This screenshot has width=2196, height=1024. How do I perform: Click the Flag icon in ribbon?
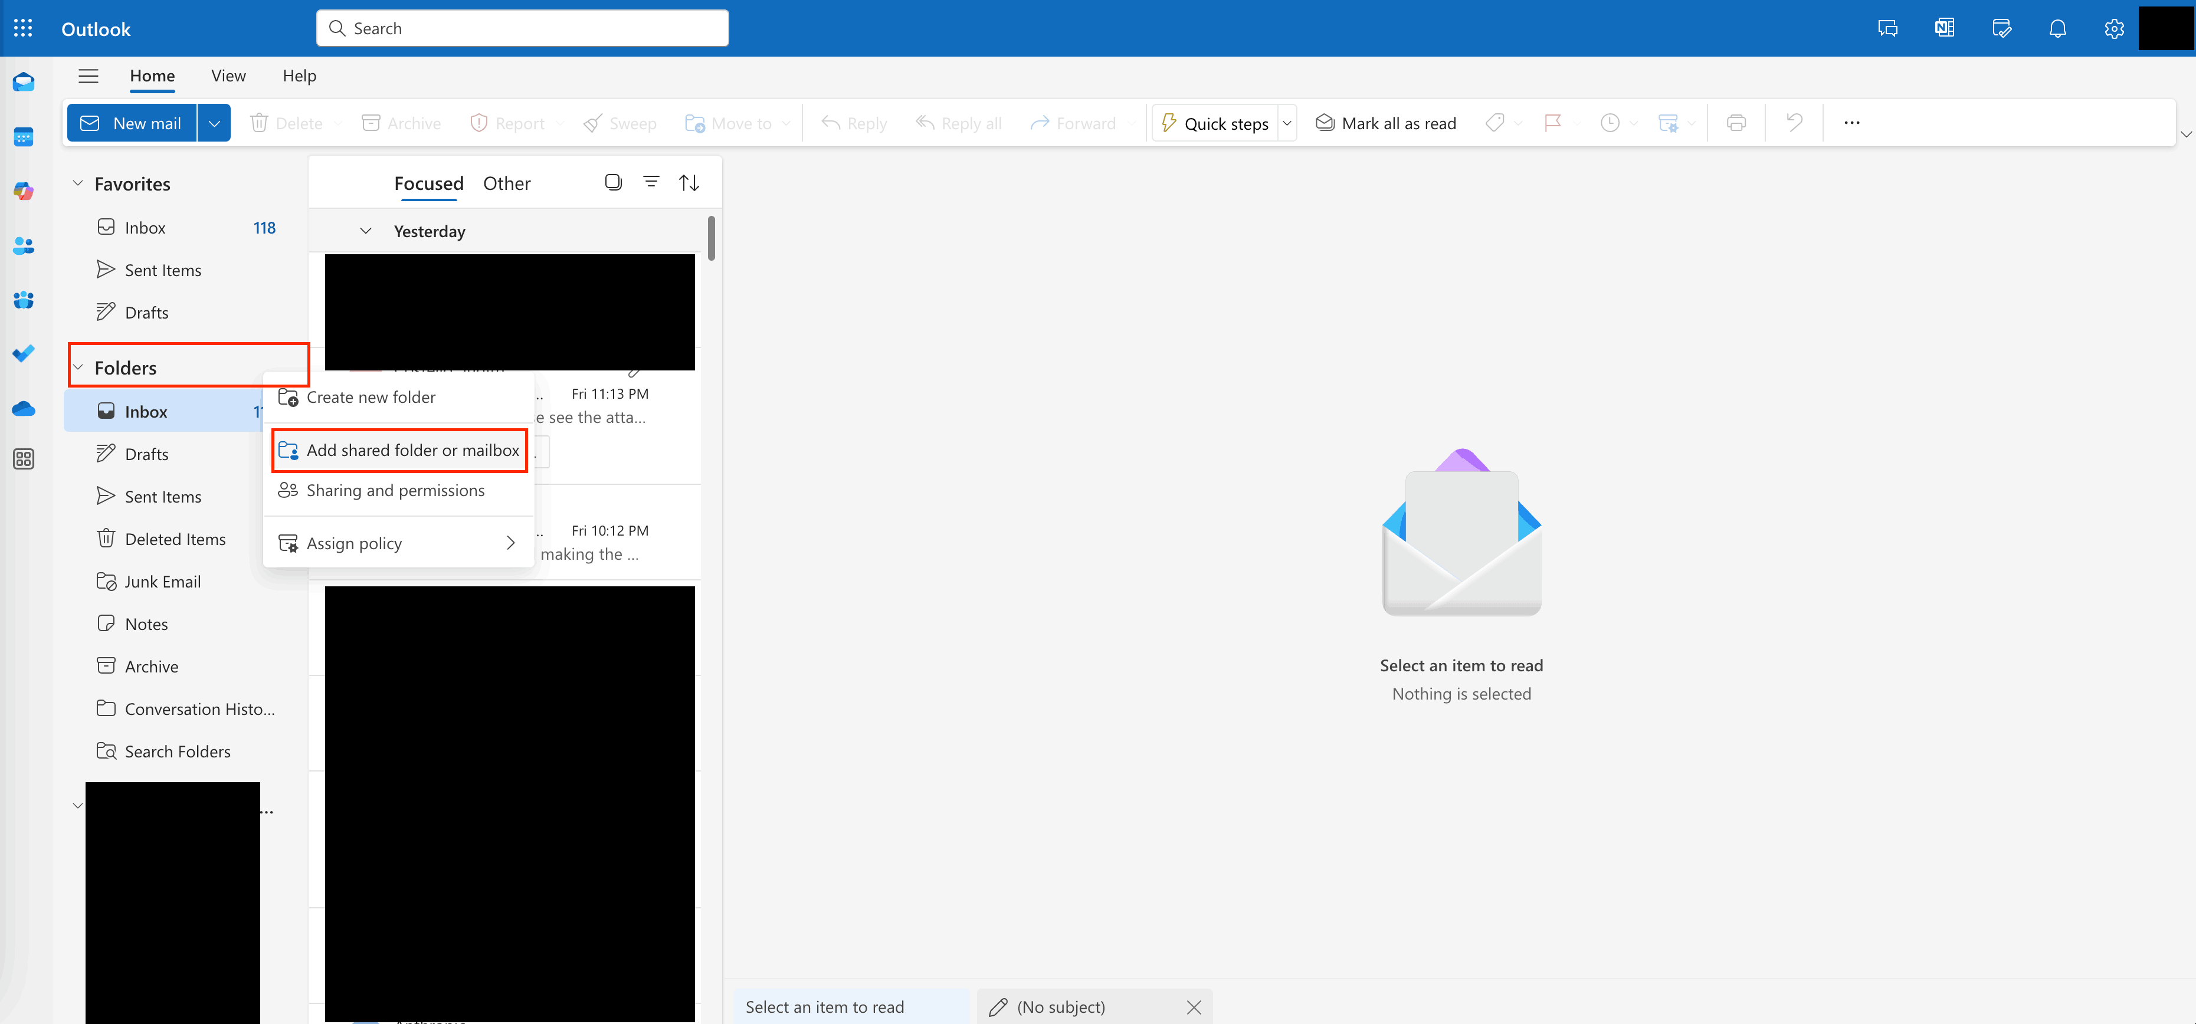pos(1553,123)
